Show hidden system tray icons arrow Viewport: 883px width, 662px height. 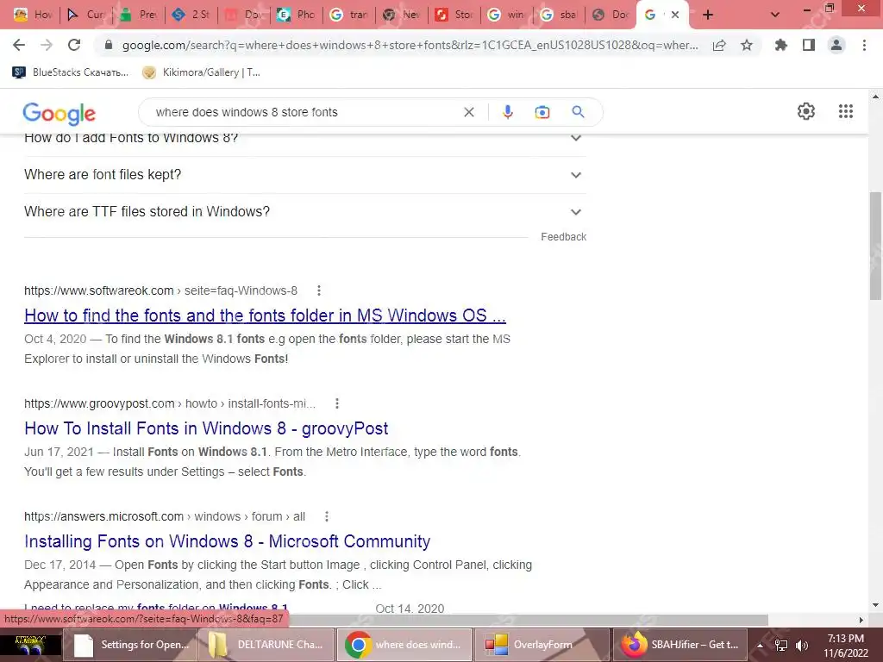coord(760,646)
